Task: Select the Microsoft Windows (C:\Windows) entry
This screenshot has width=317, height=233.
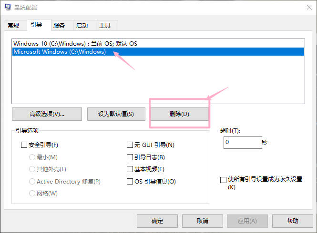Action: [x=158, y=52]
